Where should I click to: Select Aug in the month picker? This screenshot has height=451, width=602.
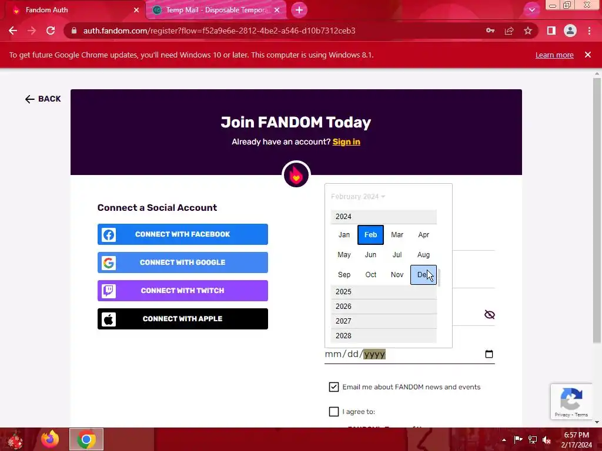(423, 255)
